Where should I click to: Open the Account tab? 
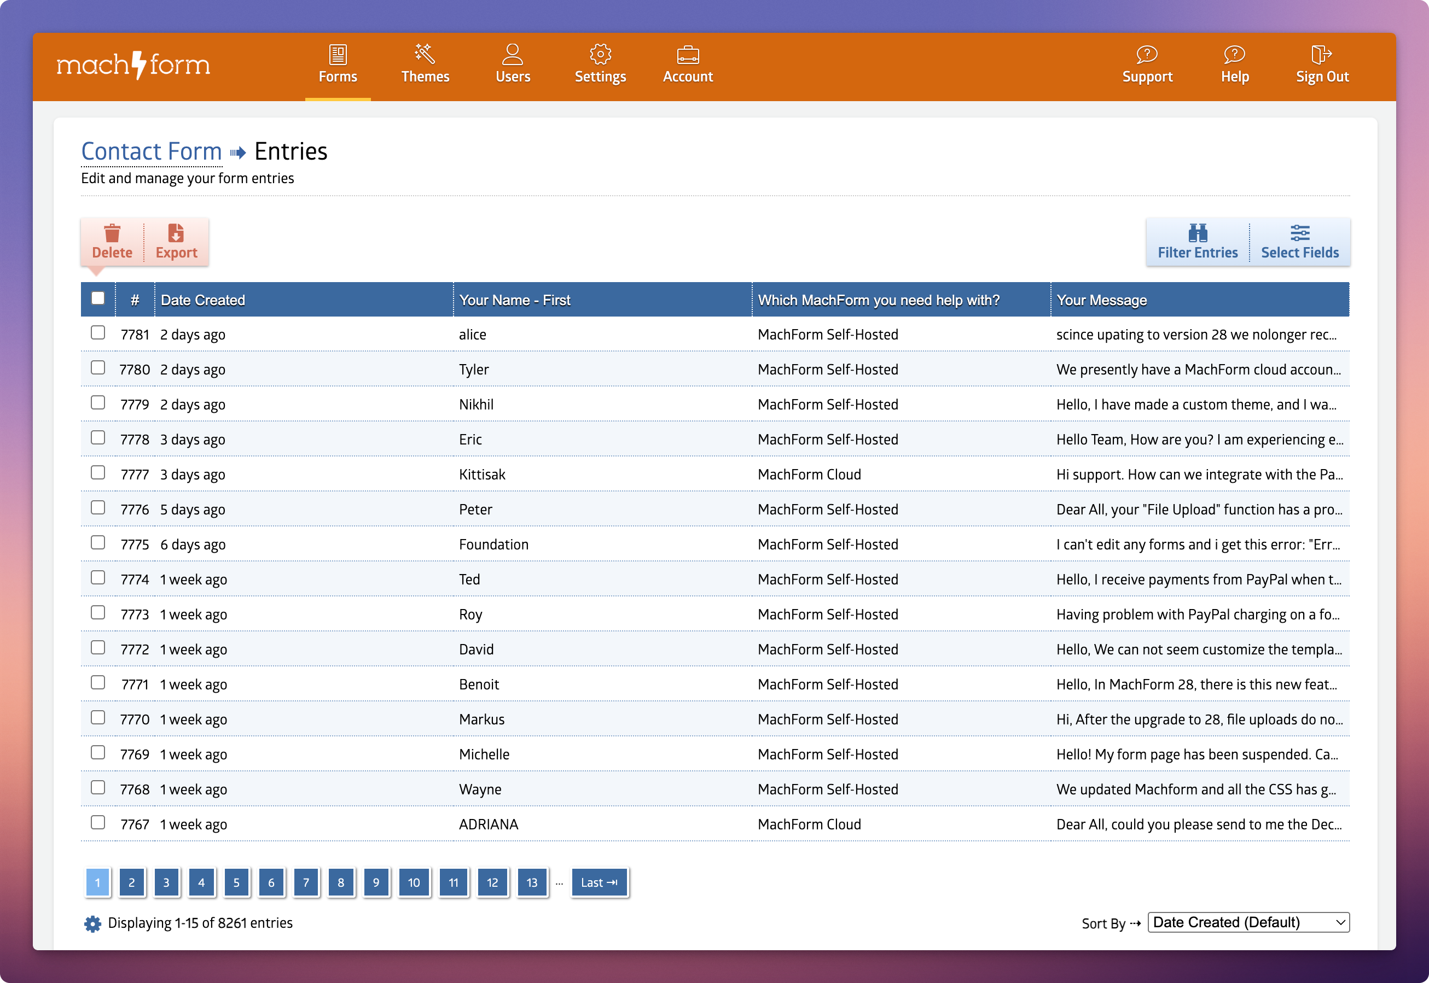688,64
